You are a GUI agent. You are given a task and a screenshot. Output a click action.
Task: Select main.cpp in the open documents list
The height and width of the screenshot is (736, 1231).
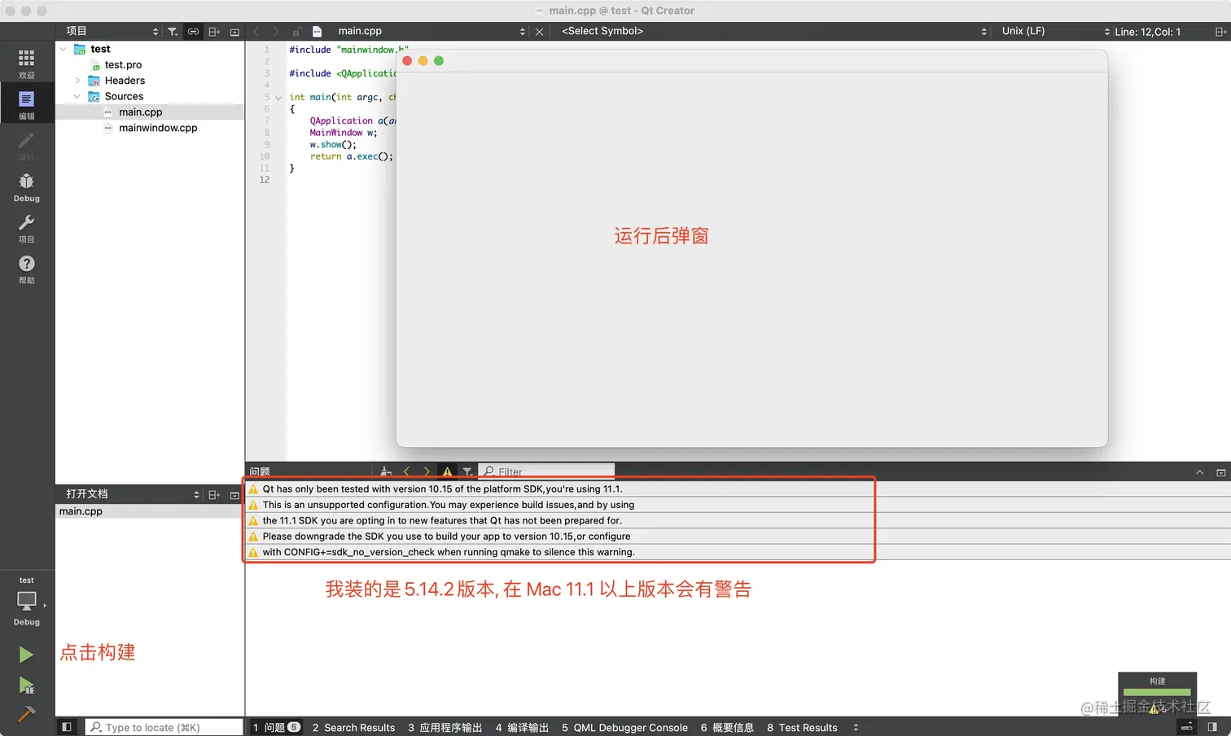point(150,511)
